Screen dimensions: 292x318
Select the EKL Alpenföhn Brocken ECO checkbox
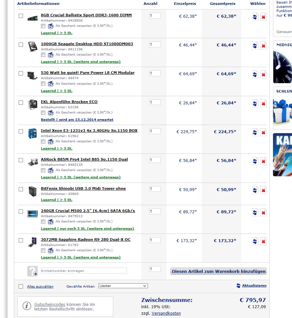point(21,103)
